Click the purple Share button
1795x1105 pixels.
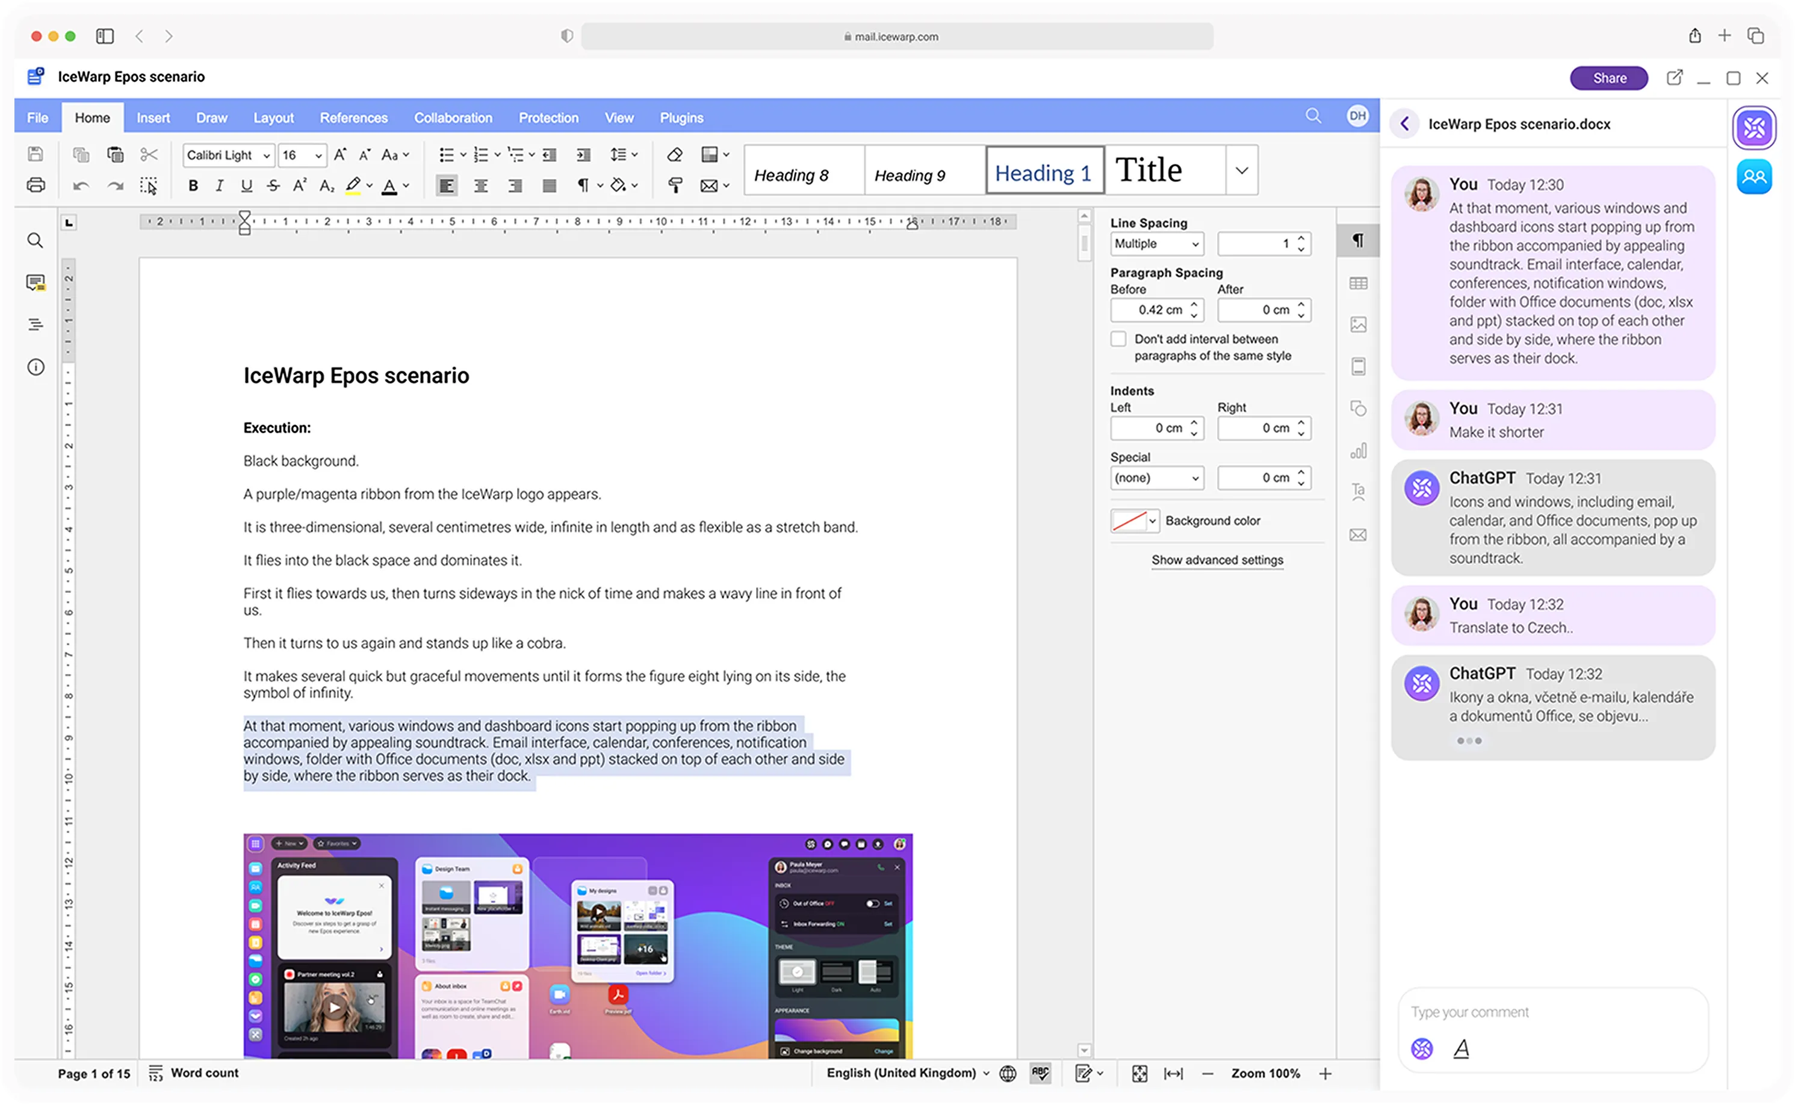[x=1608, y=78]
